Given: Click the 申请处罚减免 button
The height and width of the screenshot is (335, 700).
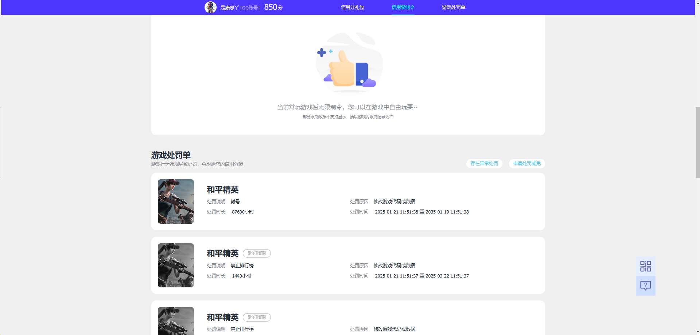Looking at the screenshot, I should [x=527, y=164].
